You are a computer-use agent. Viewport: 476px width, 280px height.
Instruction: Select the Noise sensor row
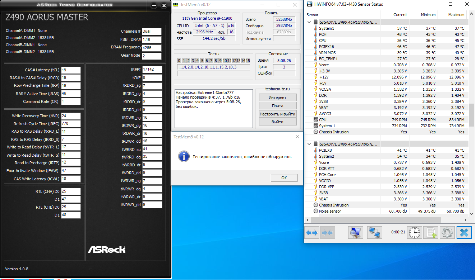(386, 211)
